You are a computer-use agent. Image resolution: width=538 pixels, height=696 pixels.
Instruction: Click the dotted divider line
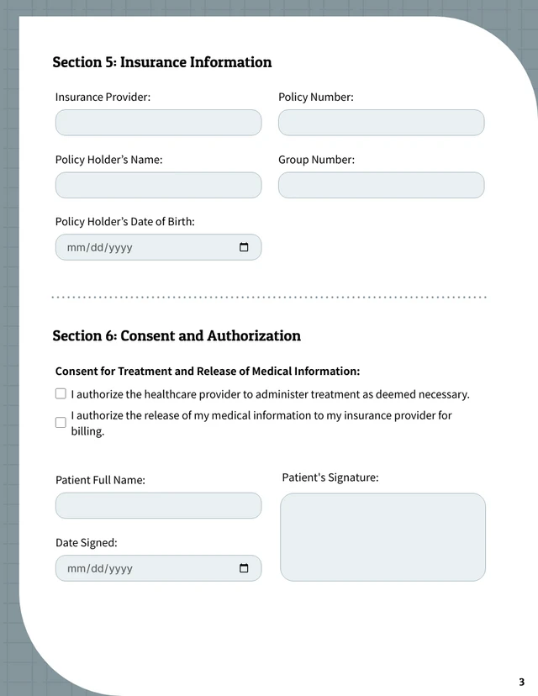[269, 296]
